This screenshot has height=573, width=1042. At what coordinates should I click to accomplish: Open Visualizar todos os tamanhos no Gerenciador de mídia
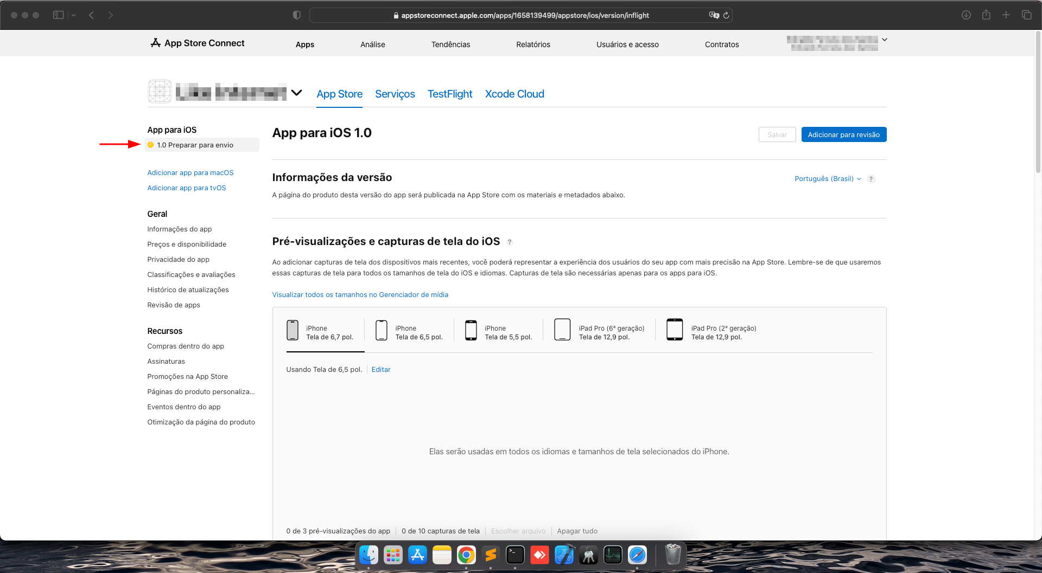pos(360,295)
